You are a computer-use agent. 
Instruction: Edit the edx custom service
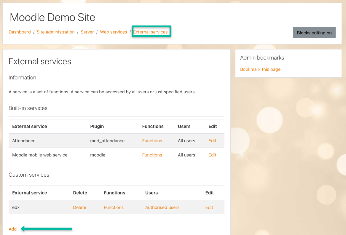209,207
